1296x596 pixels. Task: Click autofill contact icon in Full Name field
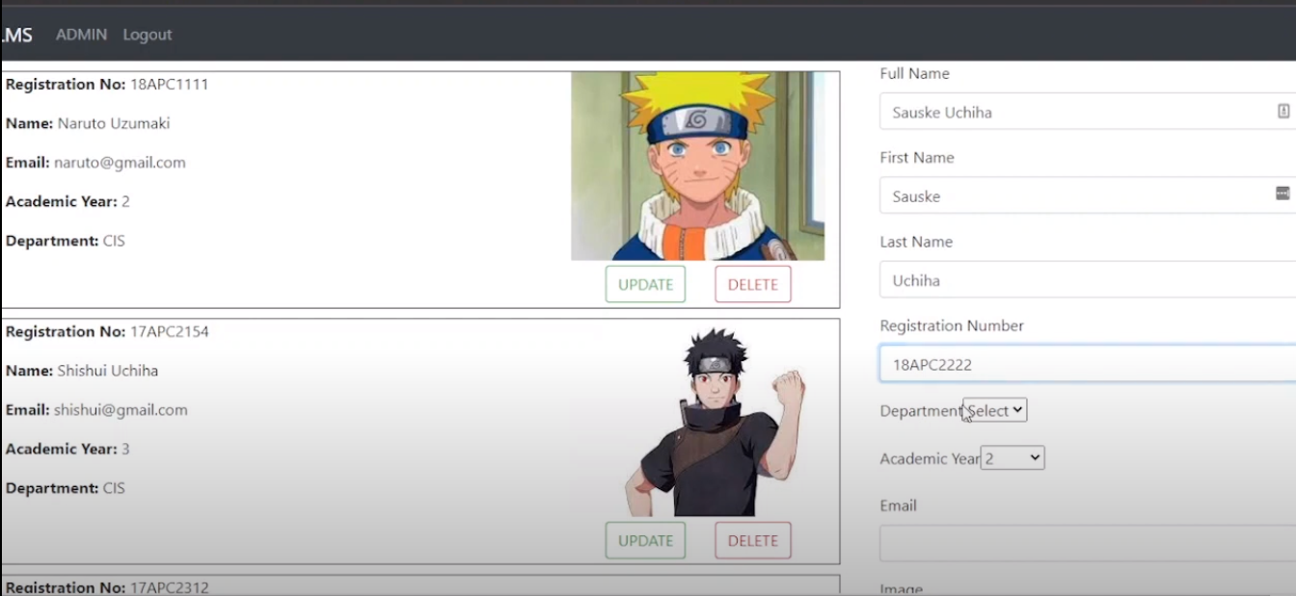tap(1283, 111)
